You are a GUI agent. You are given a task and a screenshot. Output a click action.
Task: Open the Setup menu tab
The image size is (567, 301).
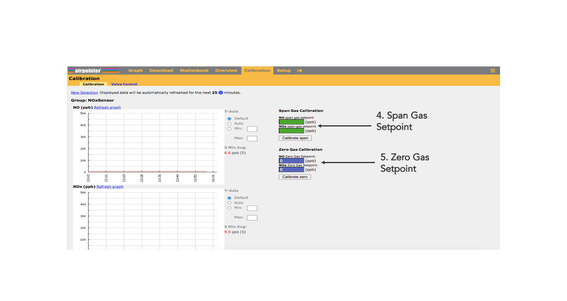click(283, 71)
